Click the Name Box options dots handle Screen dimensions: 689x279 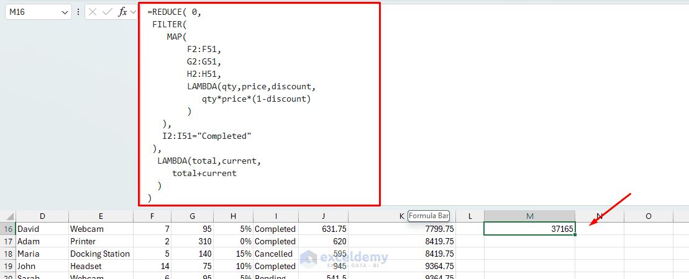point(78,12)
